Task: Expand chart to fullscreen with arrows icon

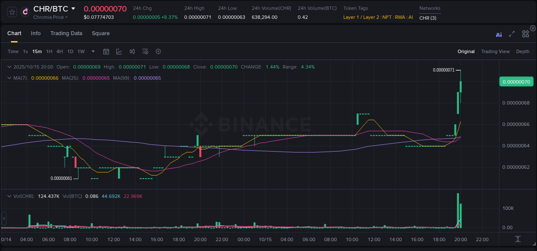Action: [x=512, y=34]
